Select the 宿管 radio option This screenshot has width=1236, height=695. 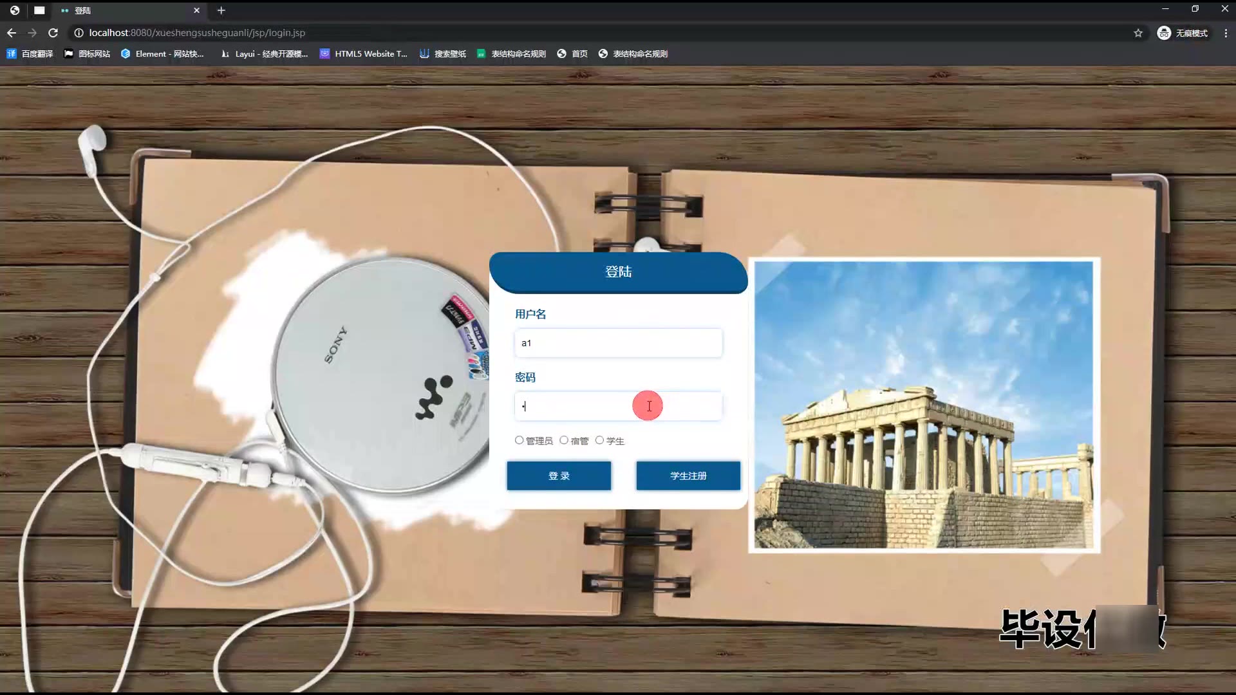click(x=564, y=440)
